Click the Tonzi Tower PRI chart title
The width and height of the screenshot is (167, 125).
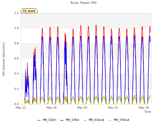click(x=83, y=3)
